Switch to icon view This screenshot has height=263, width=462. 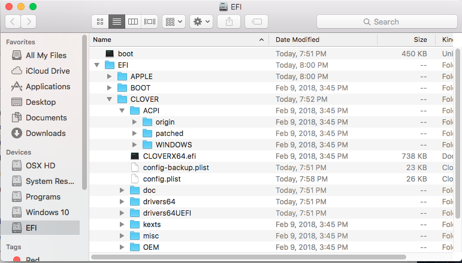(100, 22)
